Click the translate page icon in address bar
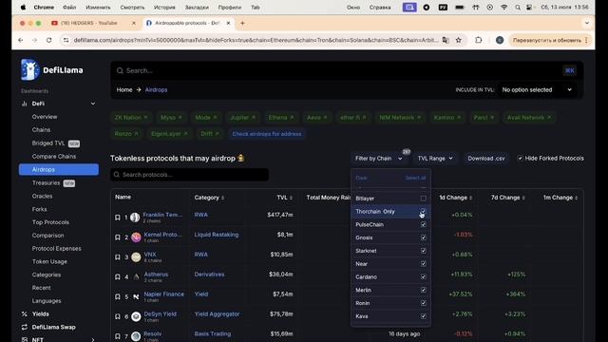The height and width of the screenshot is (342, 608). pos(446,40)
